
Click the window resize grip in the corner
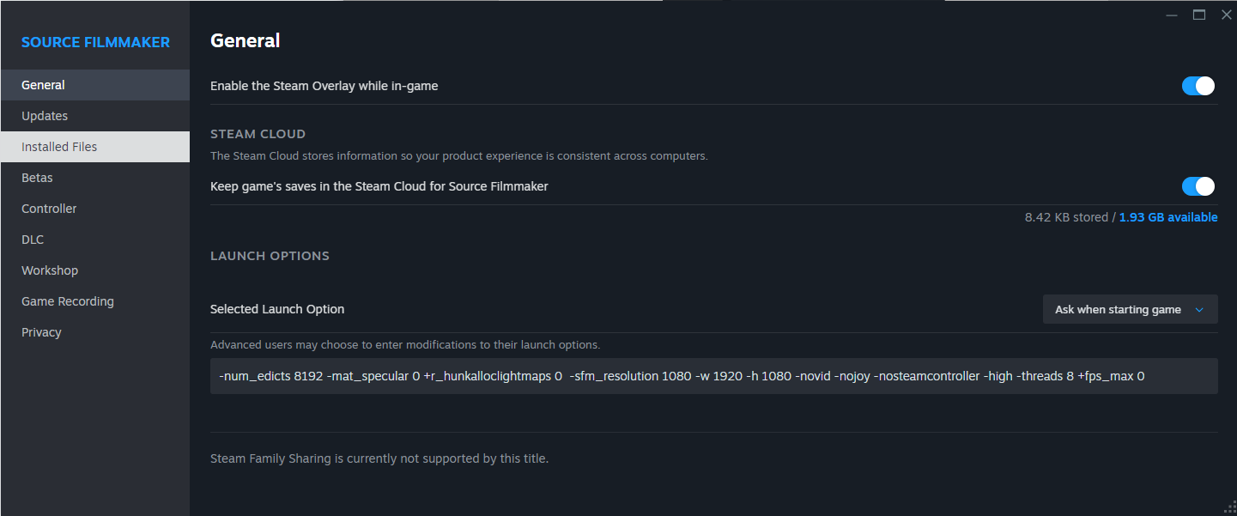[x=1230, y=509]
